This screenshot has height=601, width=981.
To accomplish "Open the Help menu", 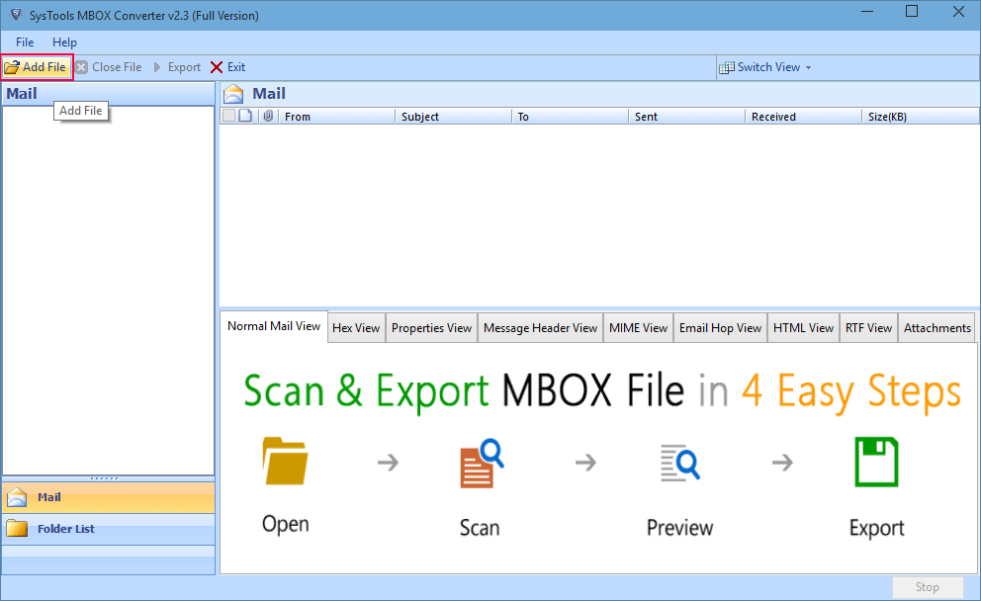I will (64, 43).
